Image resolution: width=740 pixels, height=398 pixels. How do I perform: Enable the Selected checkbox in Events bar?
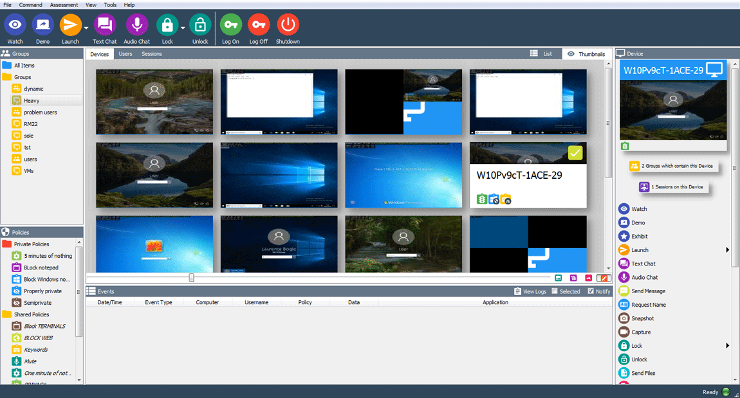tap(555, 291)
